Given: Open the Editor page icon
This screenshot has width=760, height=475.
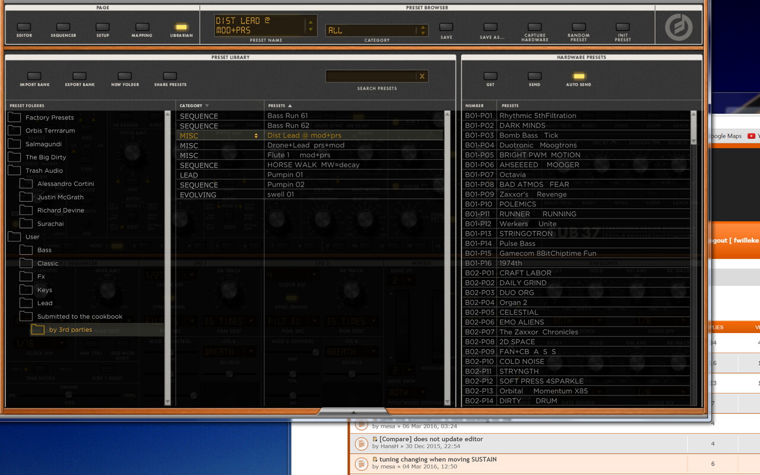Looking at the screenshot, I should [x=24, y=27].
